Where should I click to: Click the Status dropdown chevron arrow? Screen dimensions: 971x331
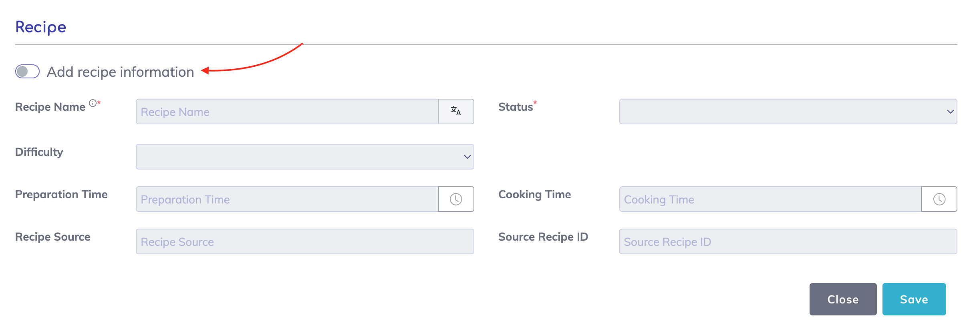[950, 112]
